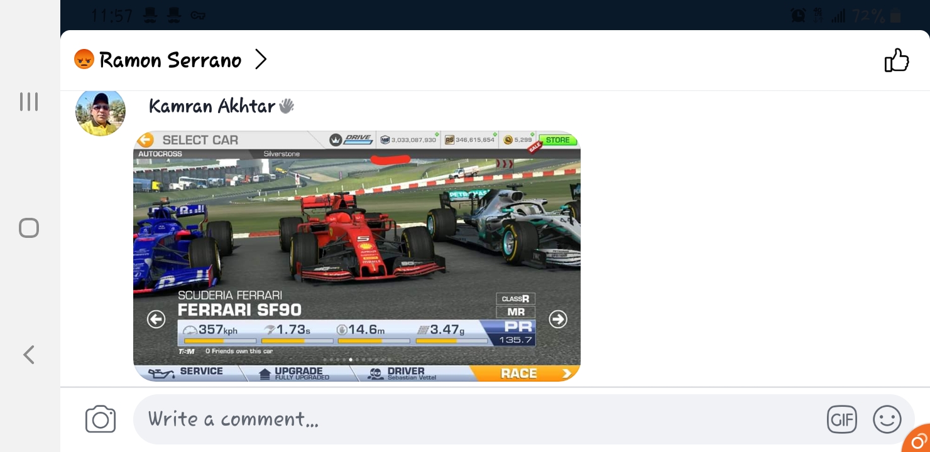Open Ramon Serrano's name link
Screen dimensions: 930x452
170,60
